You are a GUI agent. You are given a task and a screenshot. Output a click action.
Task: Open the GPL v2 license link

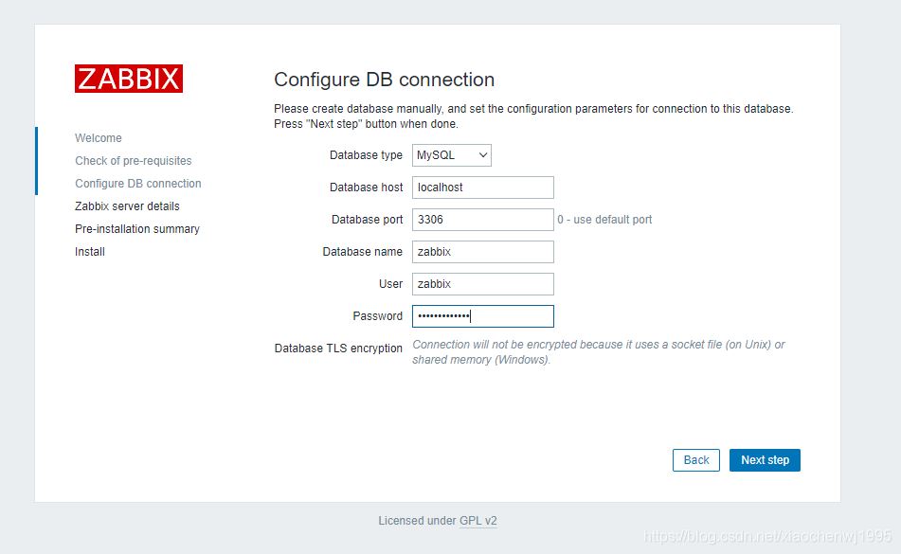[x=478, y=521]
